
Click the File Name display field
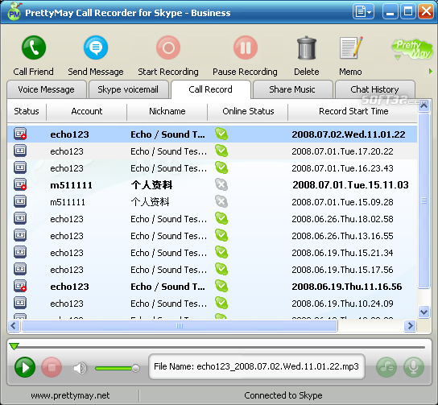click(x=256, y=366)
